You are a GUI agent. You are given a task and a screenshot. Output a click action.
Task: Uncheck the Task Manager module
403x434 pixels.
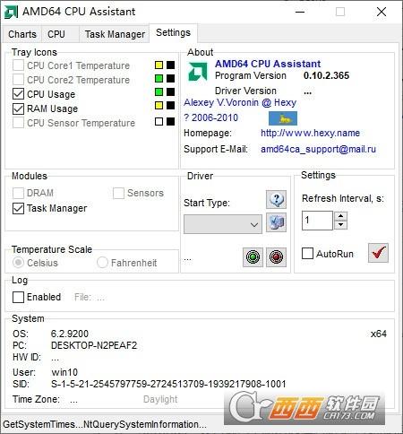pyautogui.click(x=18, y=208)
